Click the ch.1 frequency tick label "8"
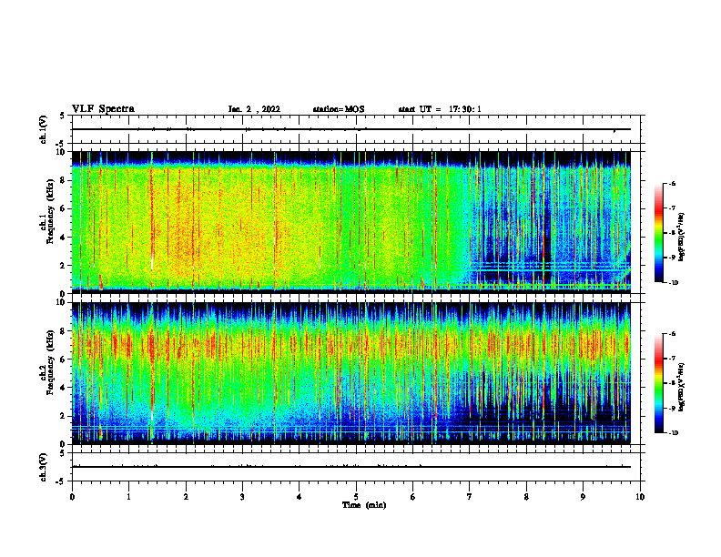The width and height of the screenshot is (721, 557). coord(63,180)
